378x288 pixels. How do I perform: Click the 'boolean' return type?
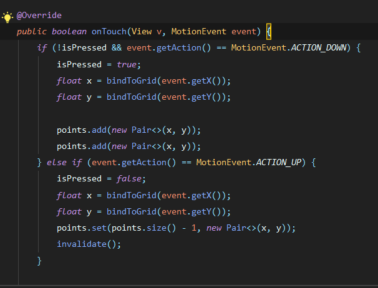69,31
